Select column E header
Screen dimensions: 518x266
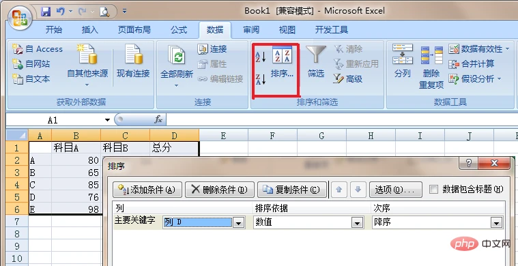(x=223, y=135)
